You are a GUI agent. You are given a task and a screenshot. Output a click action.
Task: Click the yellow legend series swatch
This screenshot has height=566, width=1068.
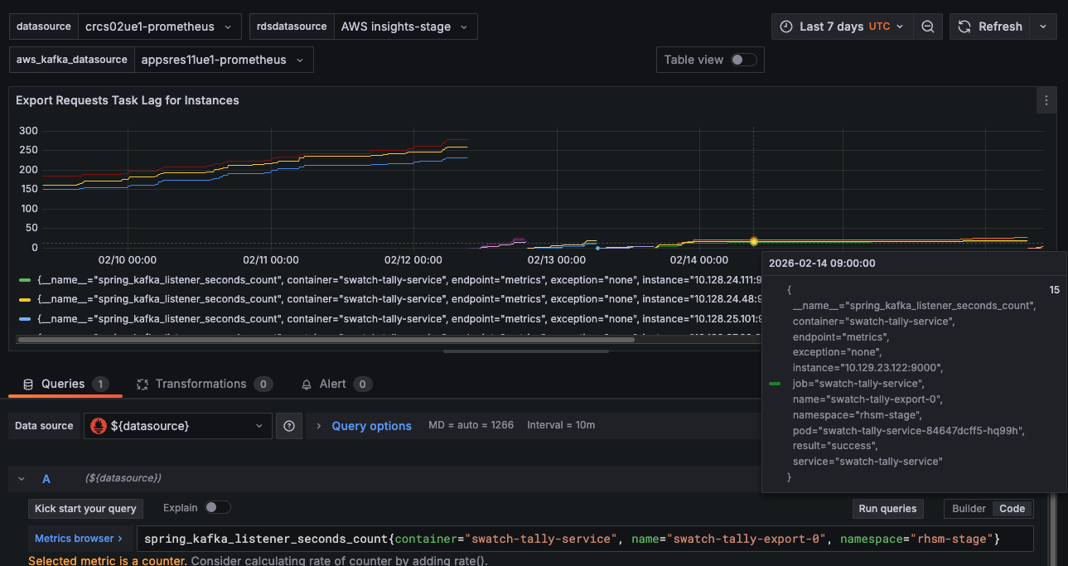pyautogui.click(x=25, y=299)
